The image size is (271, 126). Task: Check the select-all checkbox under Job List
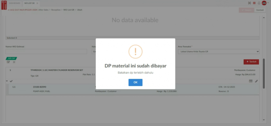click(8, 62)
